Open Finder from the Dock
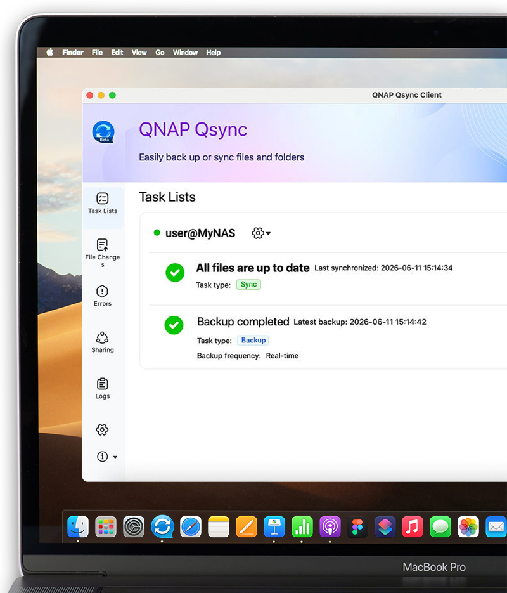This screenshot has width=507, height=593. tap(78, 526)
